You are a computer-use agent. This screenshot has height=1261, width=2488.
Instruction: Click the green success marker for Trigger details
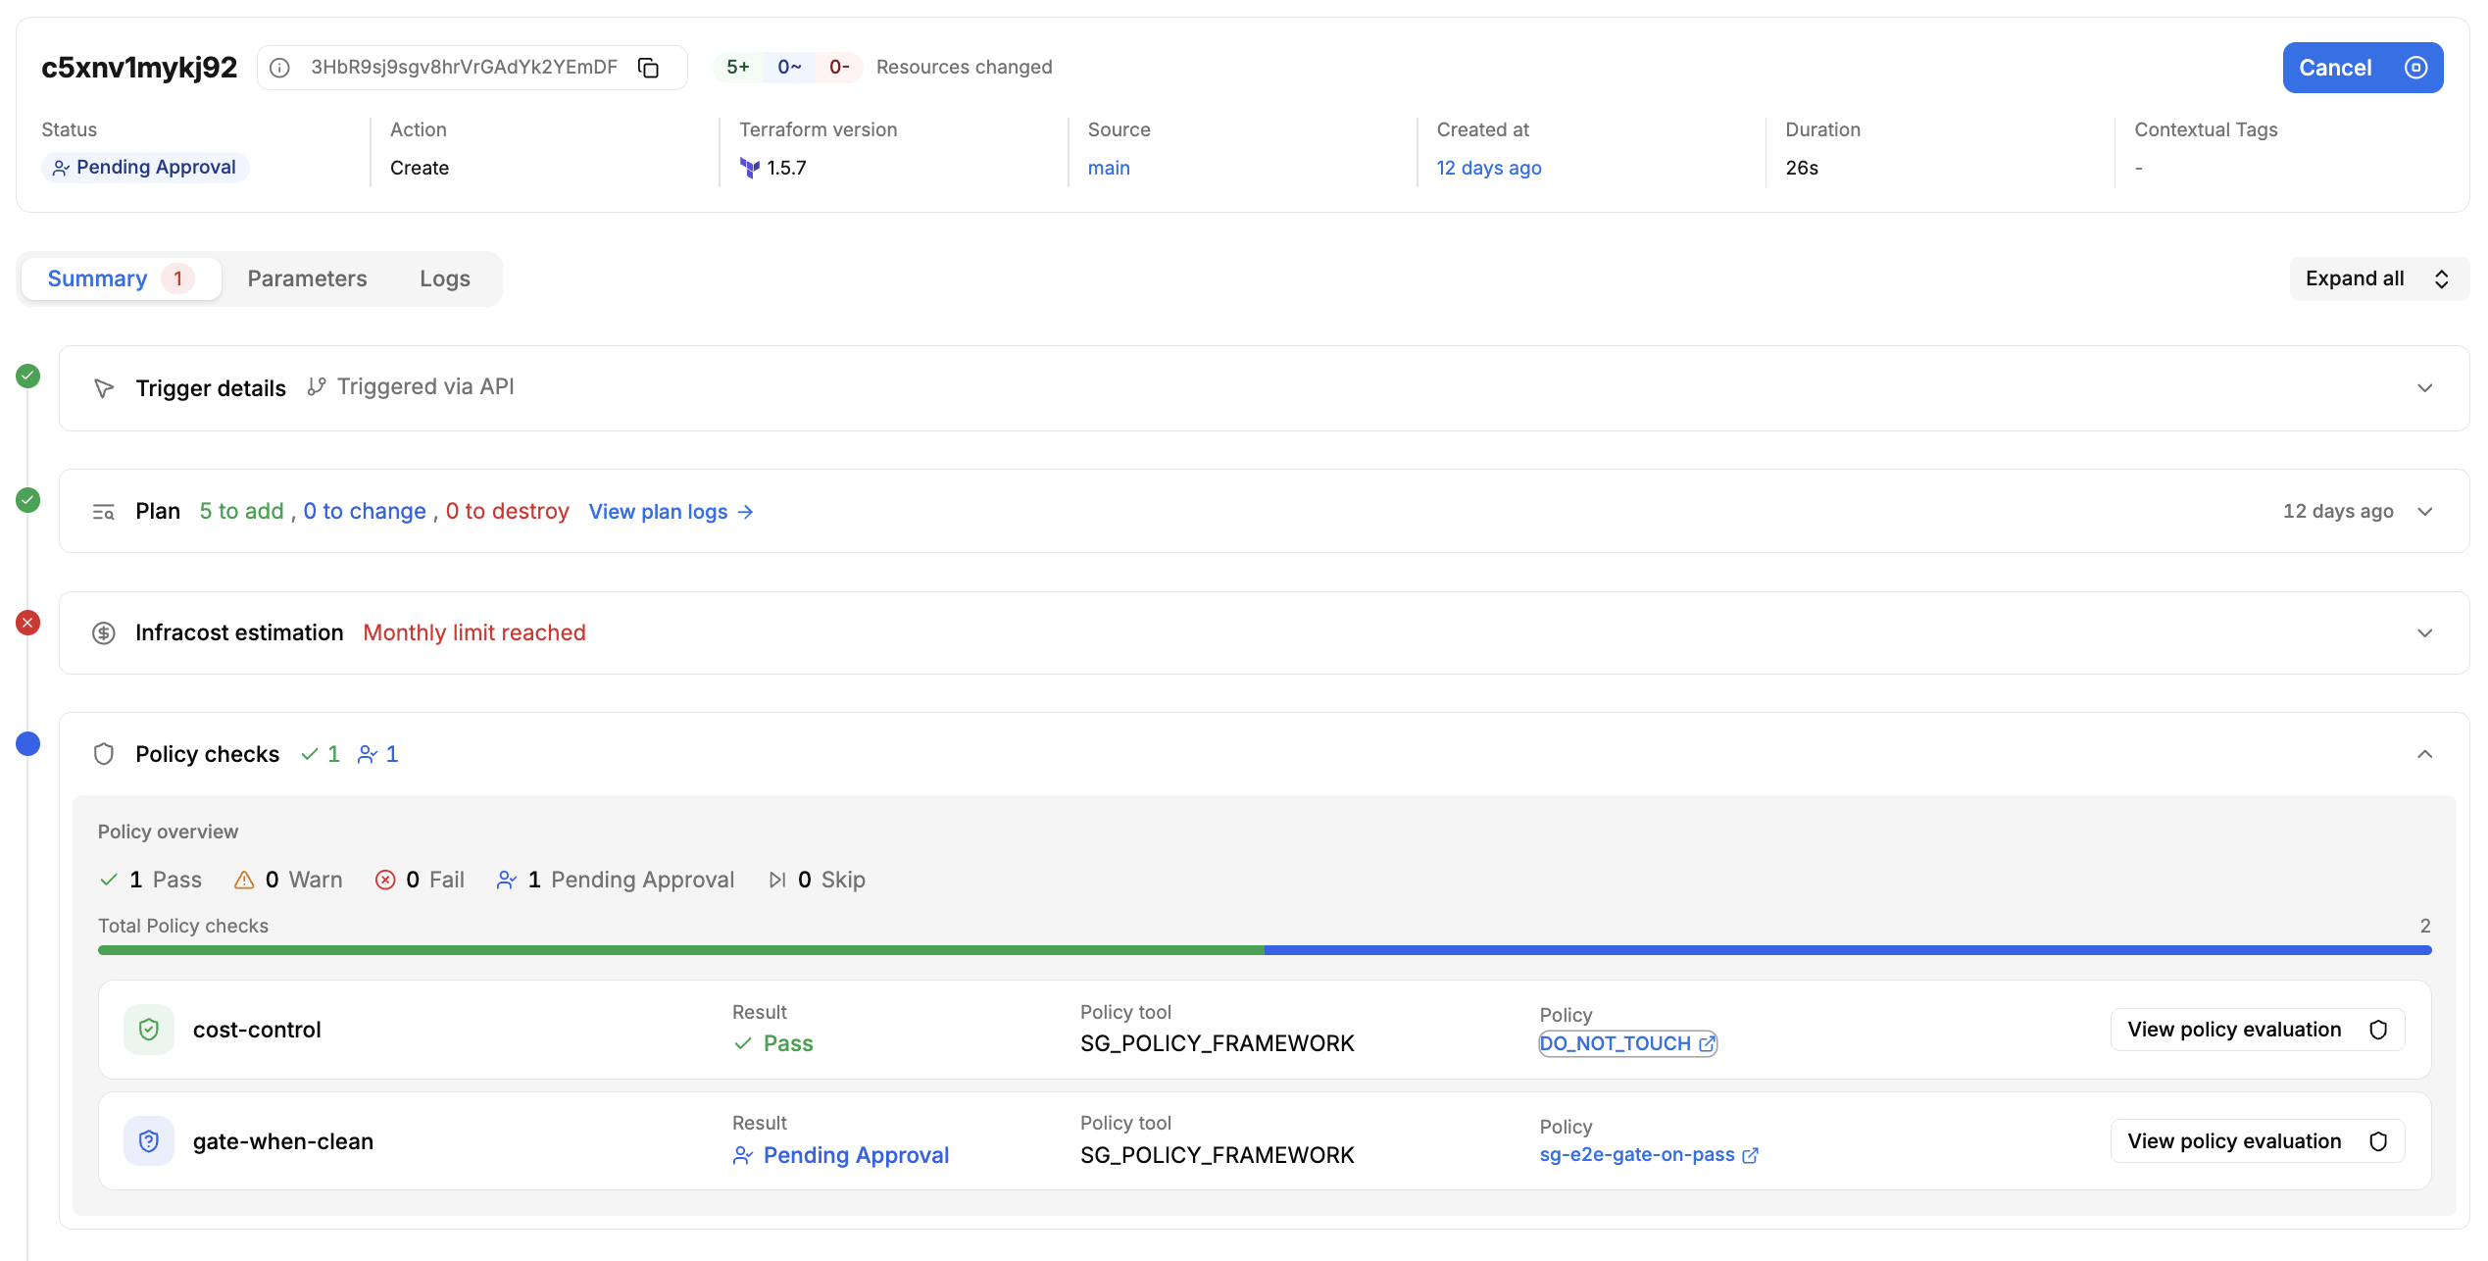tap(28, 376)
